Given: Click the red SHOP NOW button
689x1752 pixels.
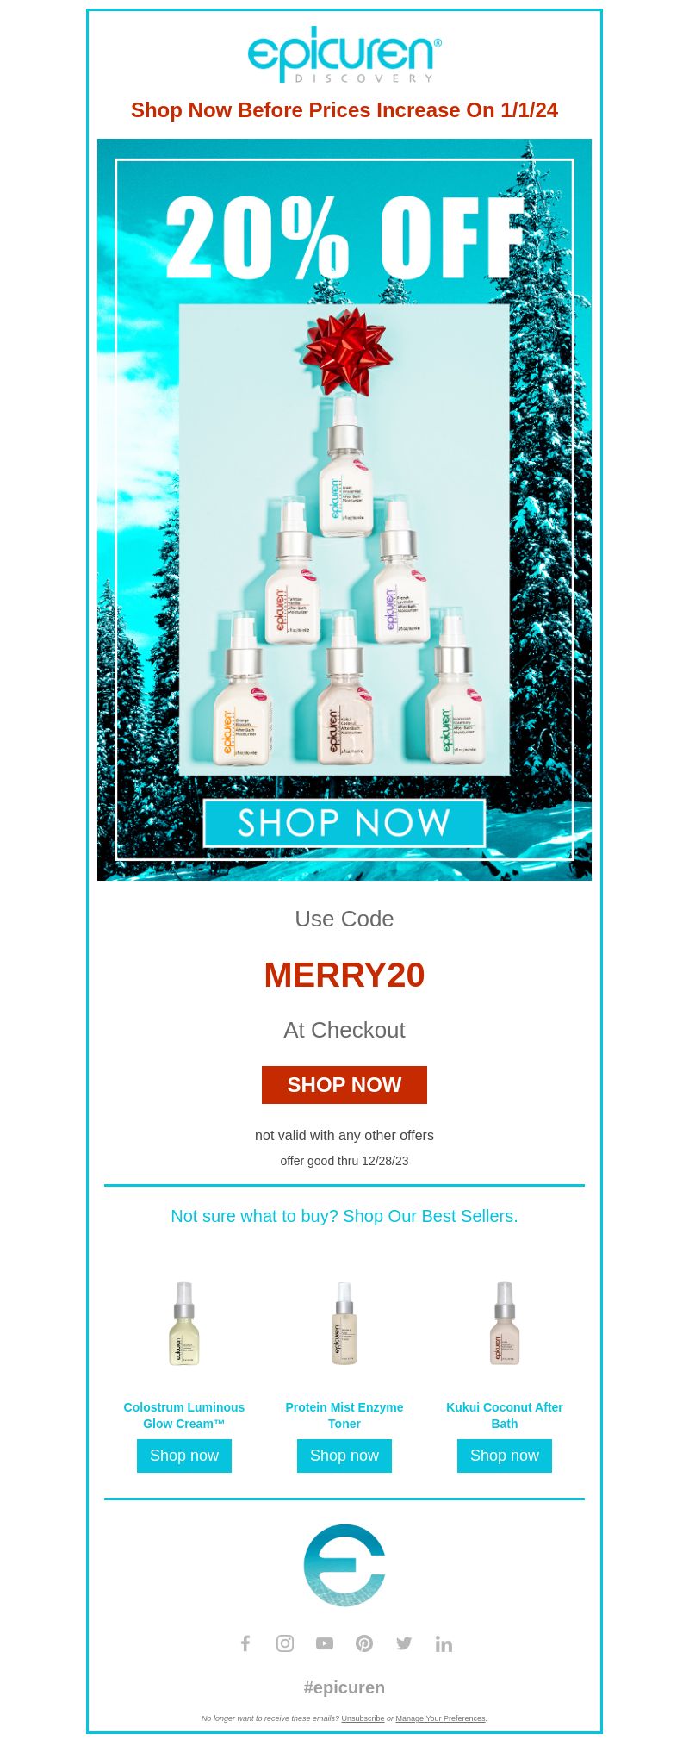Looking at the screenshot, I should pos(344,1085).
